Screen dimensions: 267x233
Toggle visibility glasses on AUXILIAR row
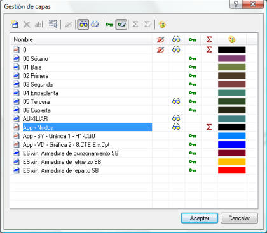176,118
